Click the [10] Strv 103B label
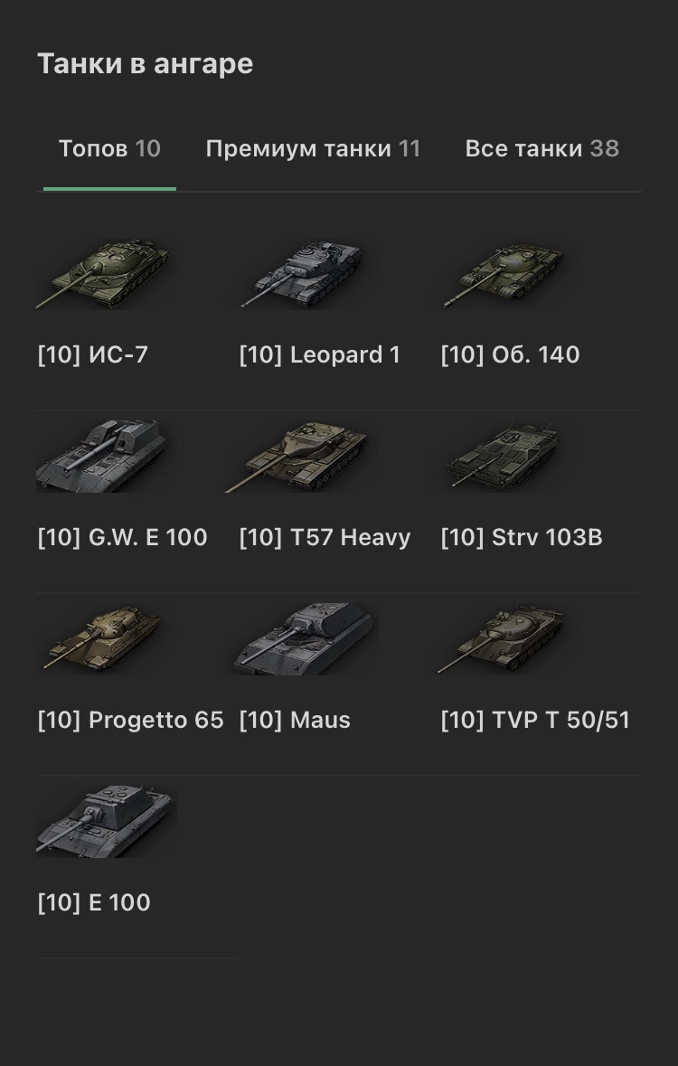Viewport: 678px width, 1066px height. coord(522,538)
